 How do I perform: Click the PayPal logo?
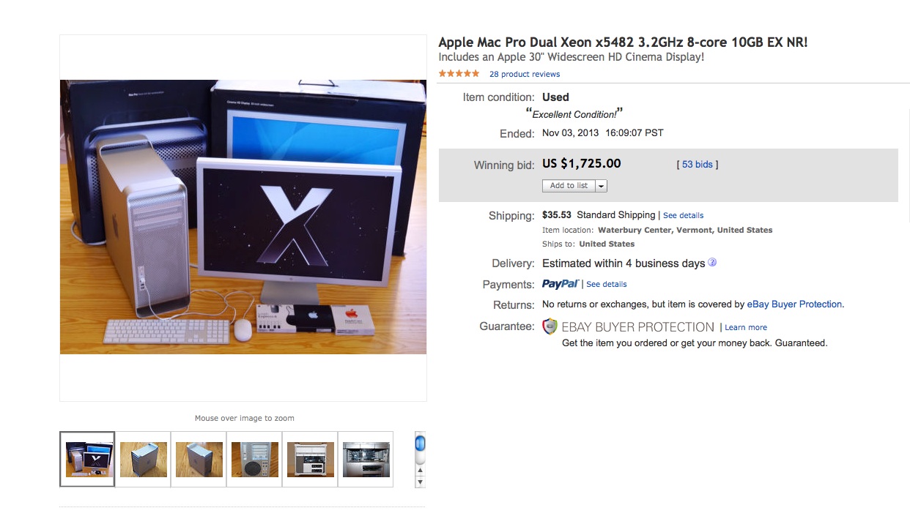[561, 284]
